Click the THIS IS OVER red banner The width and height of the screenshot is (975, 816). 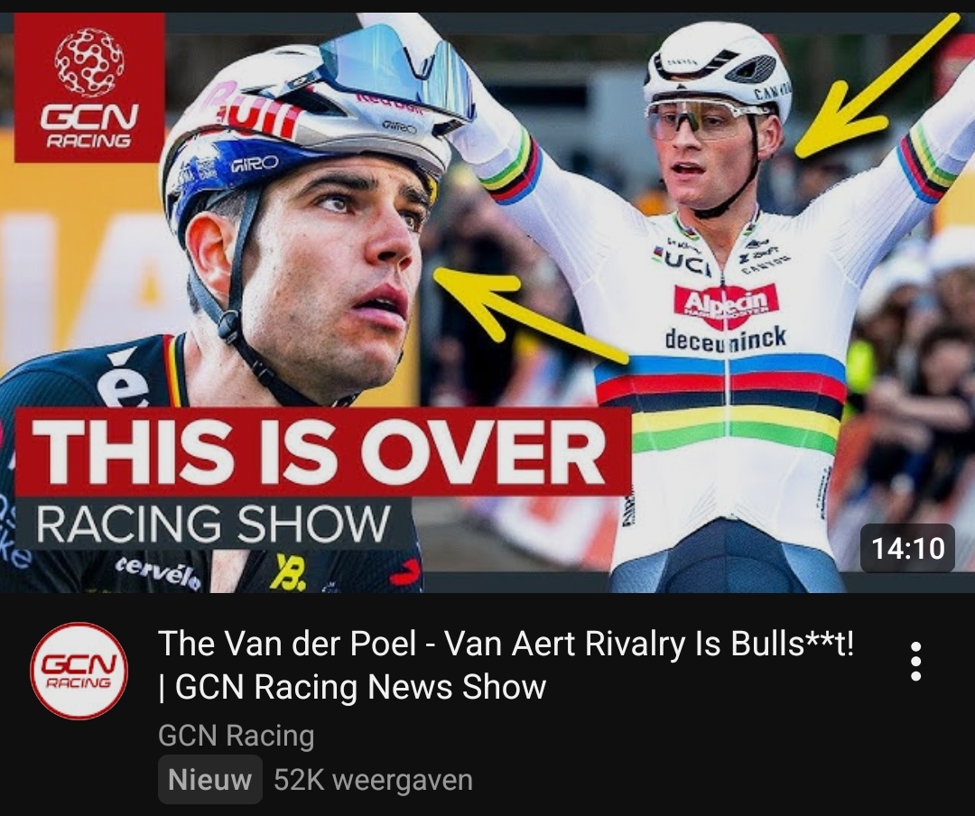322,451
